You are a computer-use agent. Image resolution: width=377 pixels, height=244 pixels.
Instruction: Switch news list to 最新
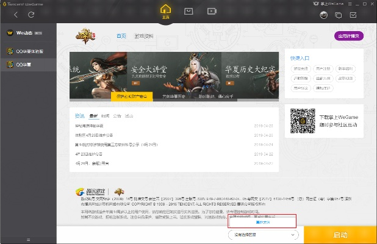(93, 116)
